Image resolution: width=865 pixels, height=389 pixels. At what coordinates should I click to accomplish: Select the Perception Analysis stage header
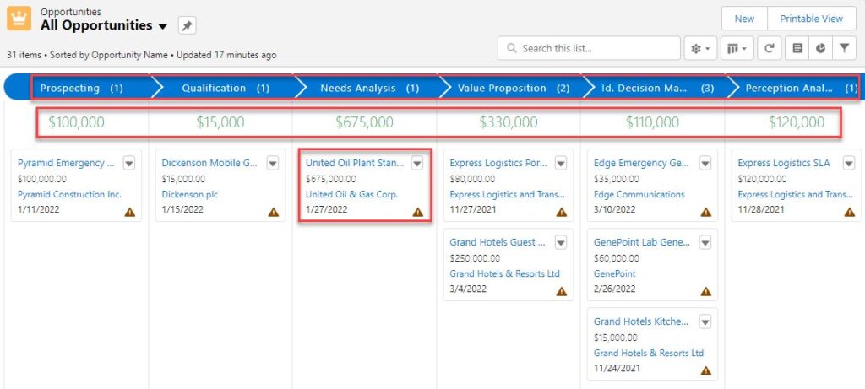pos(797,88)
